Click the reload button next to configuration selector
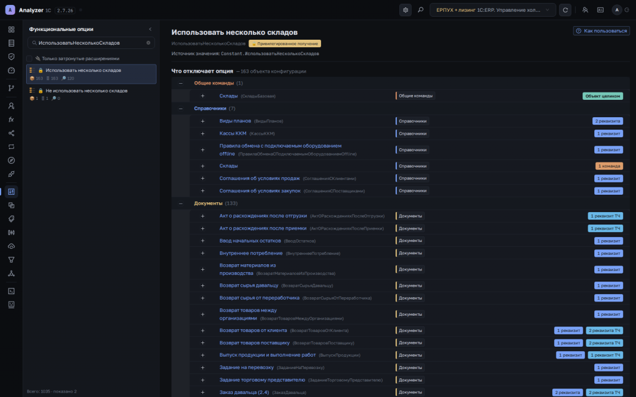 click(x=565, y=10)
